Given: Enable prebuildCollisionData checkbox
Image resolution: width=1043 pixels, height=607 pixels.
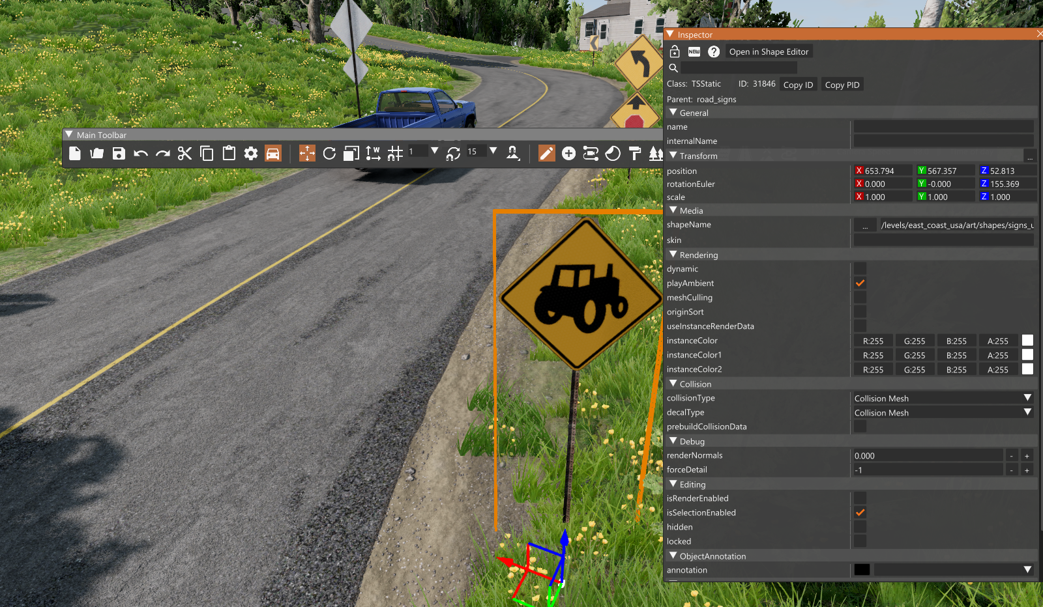Looking at the screenshot, I should [860, 427].
